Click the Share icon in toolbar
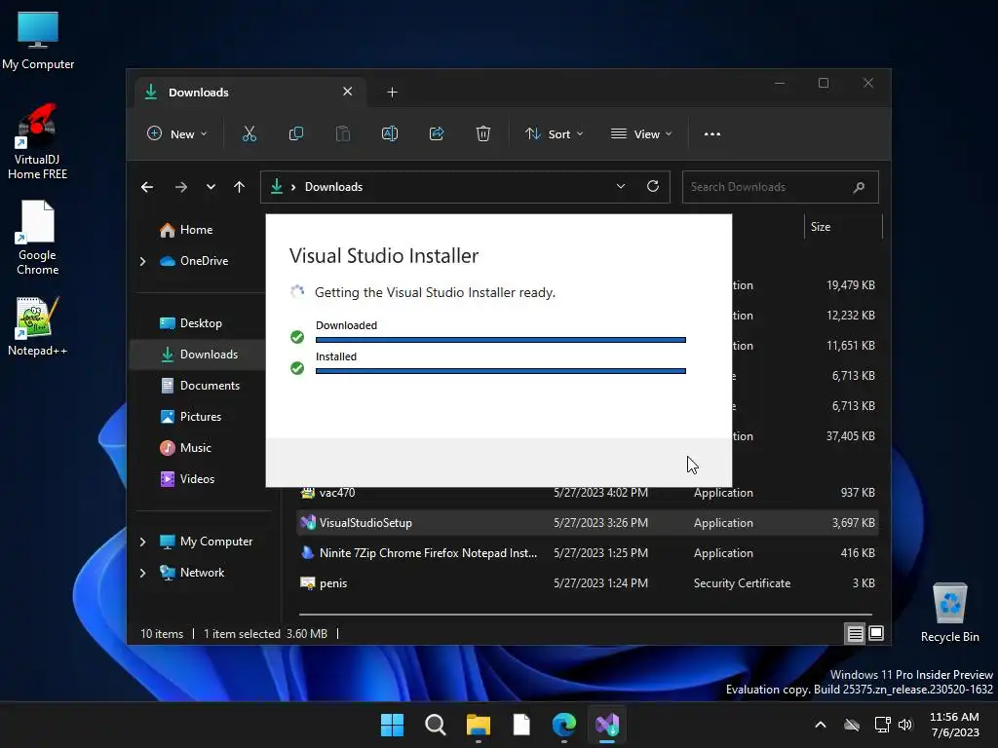This screenshot has width=998, height=748. 437,133
